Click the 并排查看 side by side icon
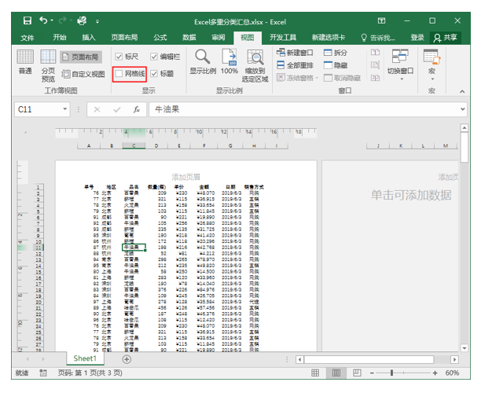Image resolution: width=481 pixels, height=393 pixels. (375, 53)
